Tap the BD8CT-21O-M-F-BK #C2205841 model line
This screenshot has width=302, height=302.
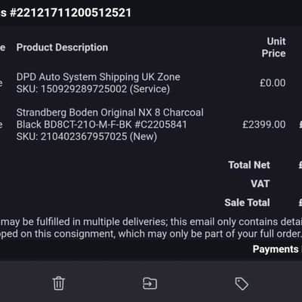coord(101,125)
